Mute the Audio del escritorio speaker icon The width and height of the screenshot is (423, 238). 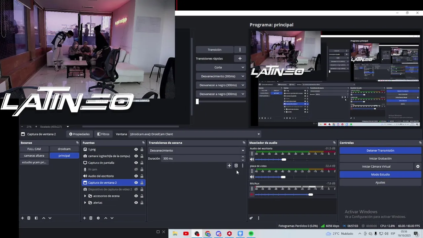tap(252, 159)
